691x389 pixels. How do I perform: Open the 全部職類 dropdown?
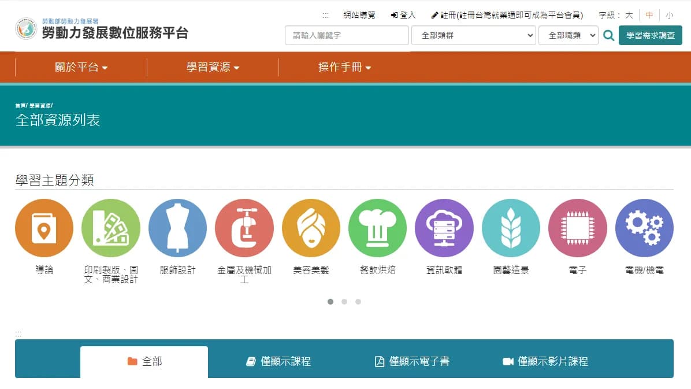tap(568, 35)
